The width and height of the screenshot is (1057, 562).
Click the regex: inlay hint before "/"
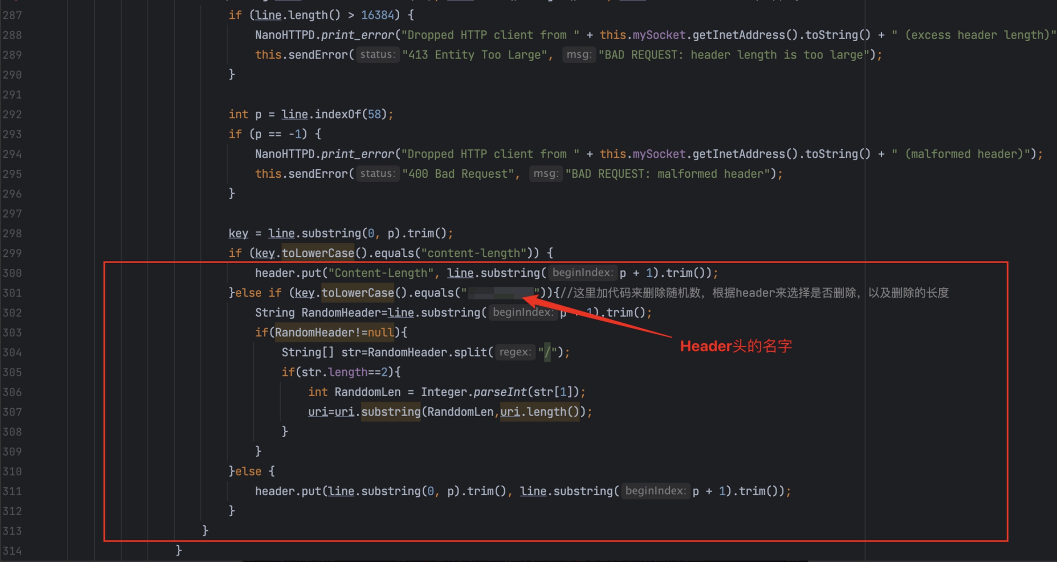click(515, 352)
